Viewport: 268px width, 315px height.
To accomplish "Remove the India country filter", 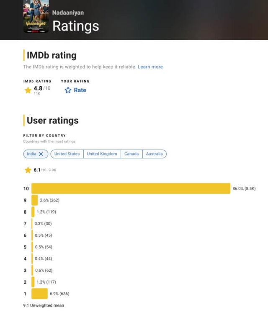I will pos(41,154).
